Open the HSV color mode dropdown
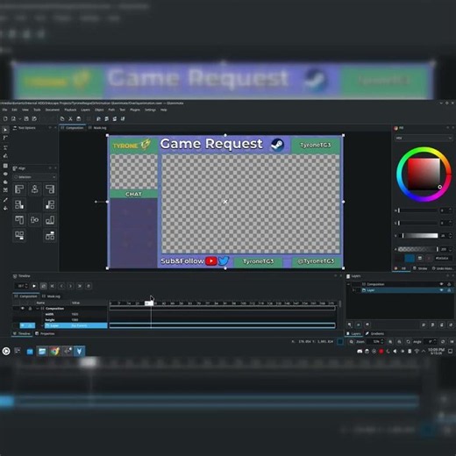The width and height of the screenshot is (456, 456). [424, 138]
